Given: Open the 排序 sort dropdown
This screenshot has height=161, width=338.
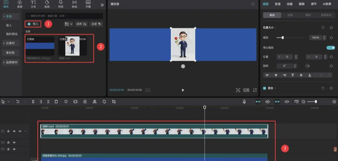Looking at the screenshot, I should (x=81, y=24).
